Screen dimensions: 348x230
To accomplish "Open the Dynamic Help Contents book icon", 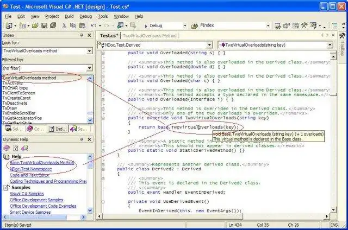I will [7, 148].
